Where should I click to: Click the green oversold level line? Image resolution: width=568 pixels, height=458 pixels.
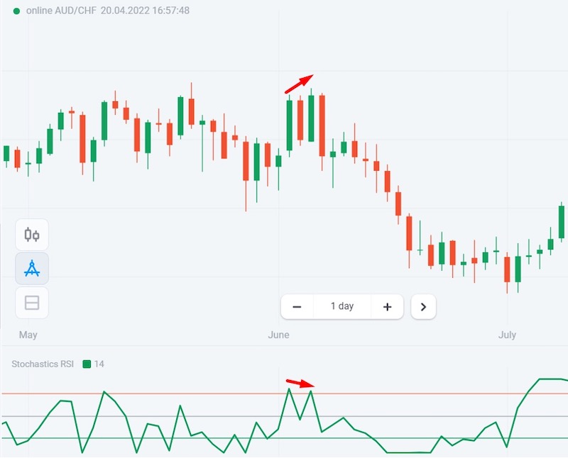click(x=177, y=439)
